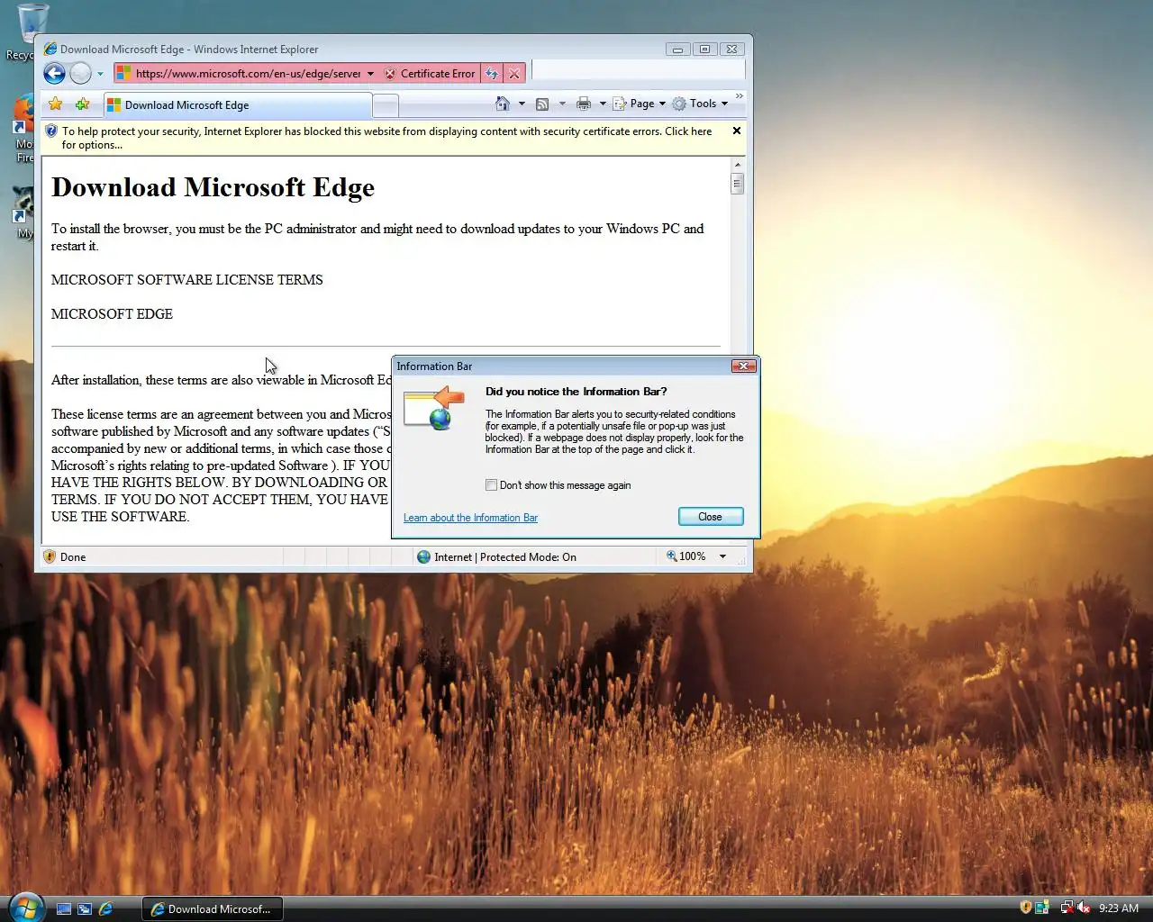Click the security shield tray icon
This screenshot has width=1153, height=922.
coord(1025,908)
